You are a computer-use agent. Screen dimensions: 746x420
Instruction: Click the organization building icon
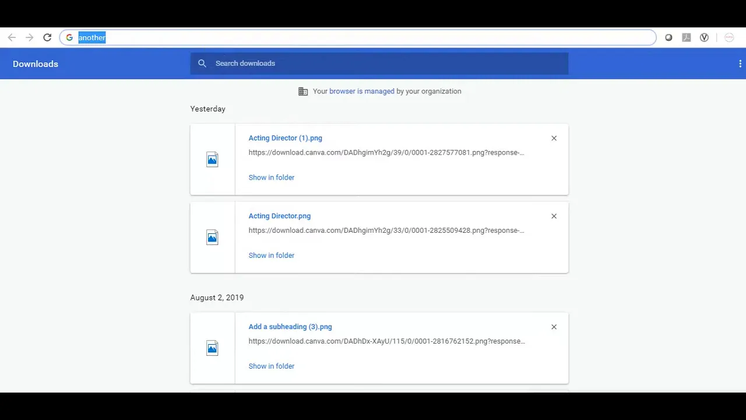(303, 92)
